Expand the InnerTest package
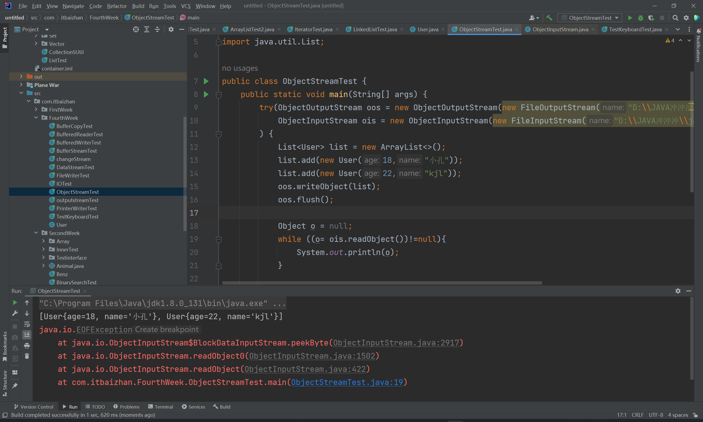Image resolution: width=703 pixels, height=422 pixels. click(x=43, y=250)
